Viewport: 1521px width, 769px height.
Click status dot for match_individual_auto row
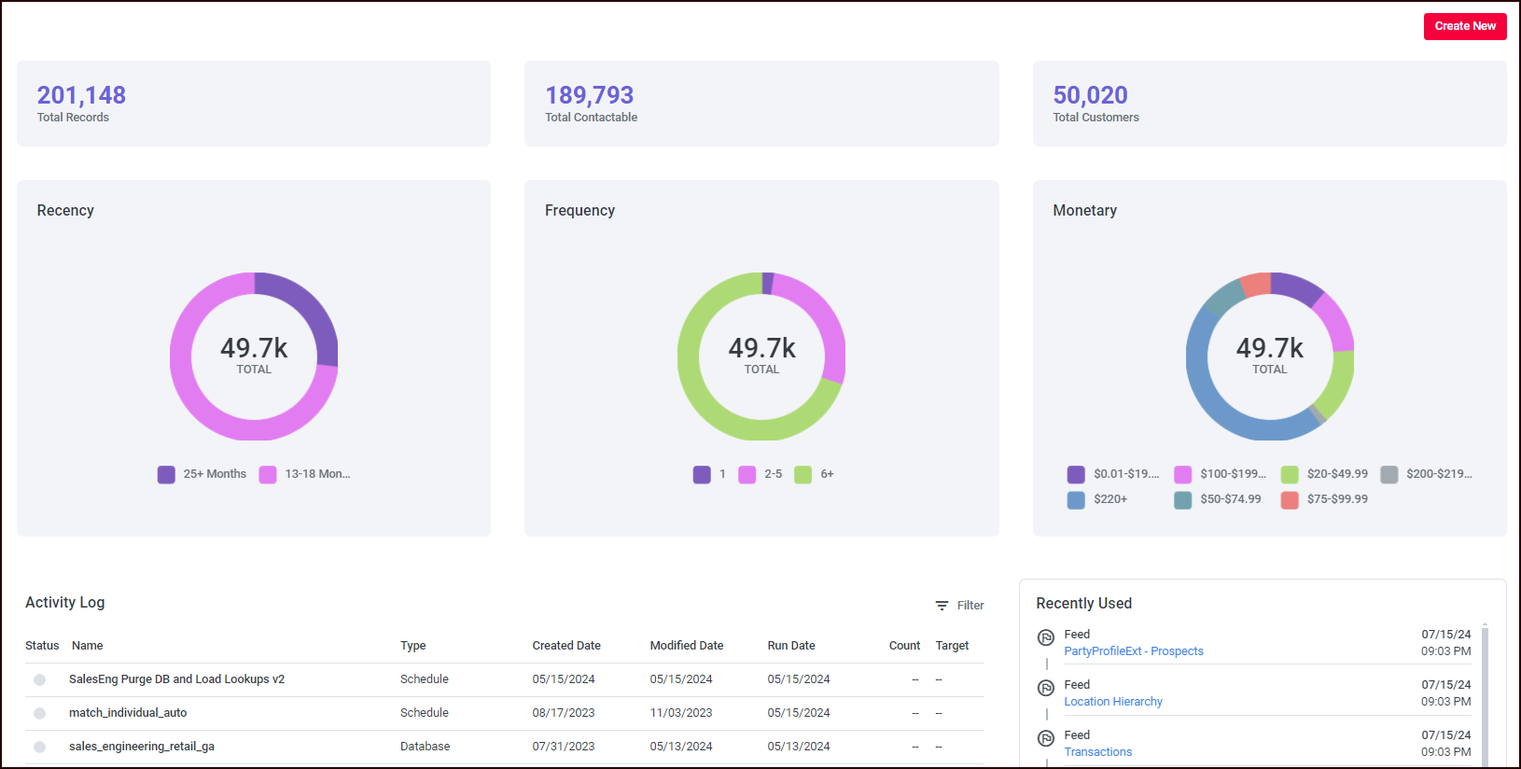(x=39, y=713)
